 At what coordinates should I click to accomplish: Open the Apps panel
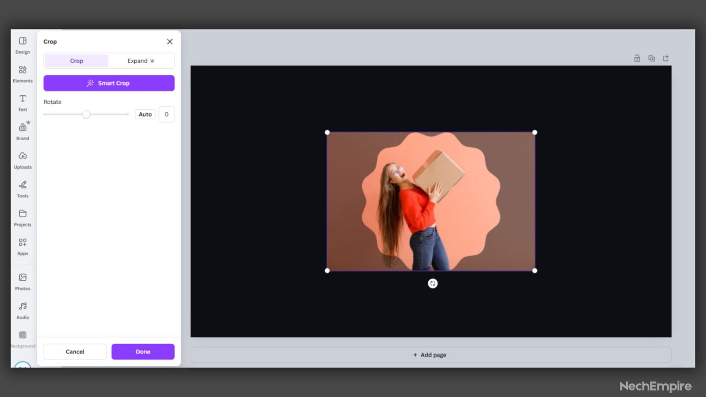22,246
